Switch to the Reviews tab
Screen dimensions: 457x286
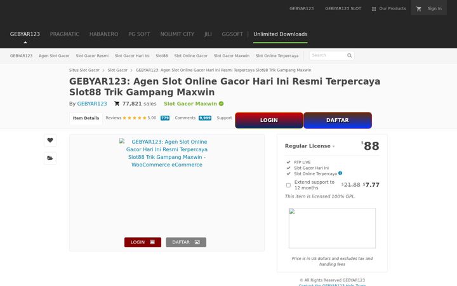pyautogui.click(x=114, y=118)
